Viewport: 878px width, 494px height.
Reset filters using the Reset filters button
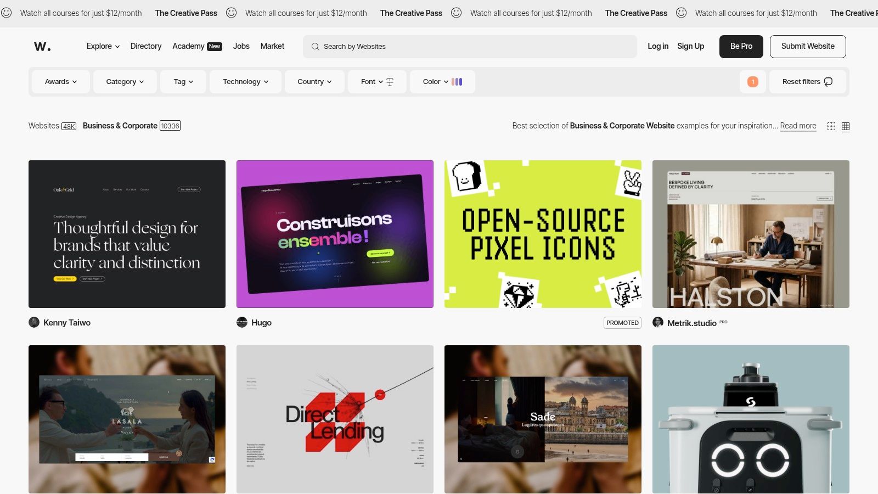tap(808, 82)
